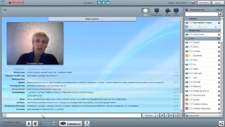Click the eye chat-visibility icon
The image size is (225, 127).
pyautogui.click(x=171, y=115)
